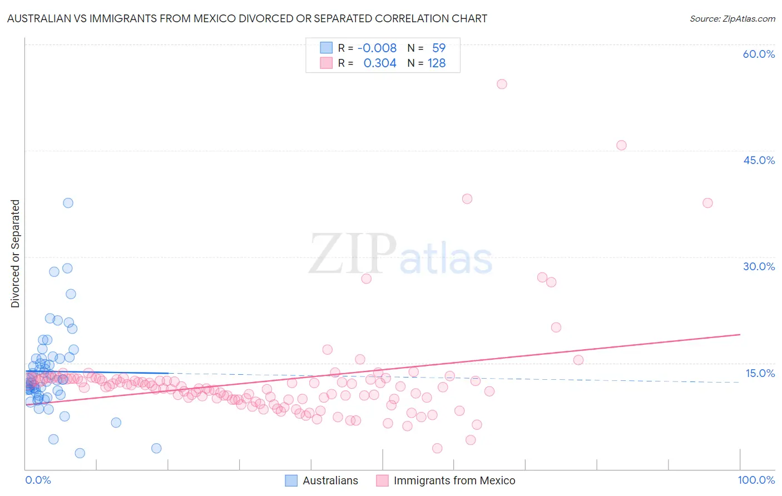The height and width of the screenshot is (496, 782).
Task: Click the 100.0% x-axis label
Action: 756,480
